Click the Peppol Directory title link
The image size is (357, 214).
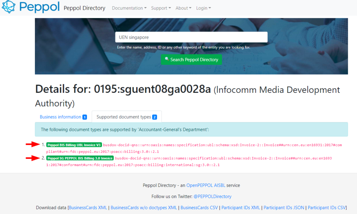pyautogui.click(x=84, y=8)
